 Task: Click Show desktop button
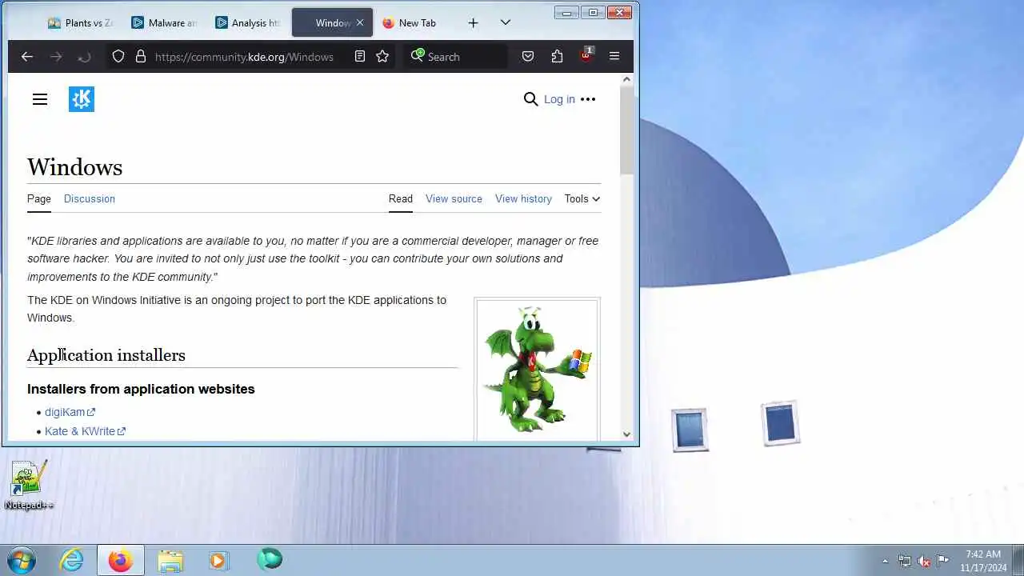pyautogui.click(x=1018, y=560)
